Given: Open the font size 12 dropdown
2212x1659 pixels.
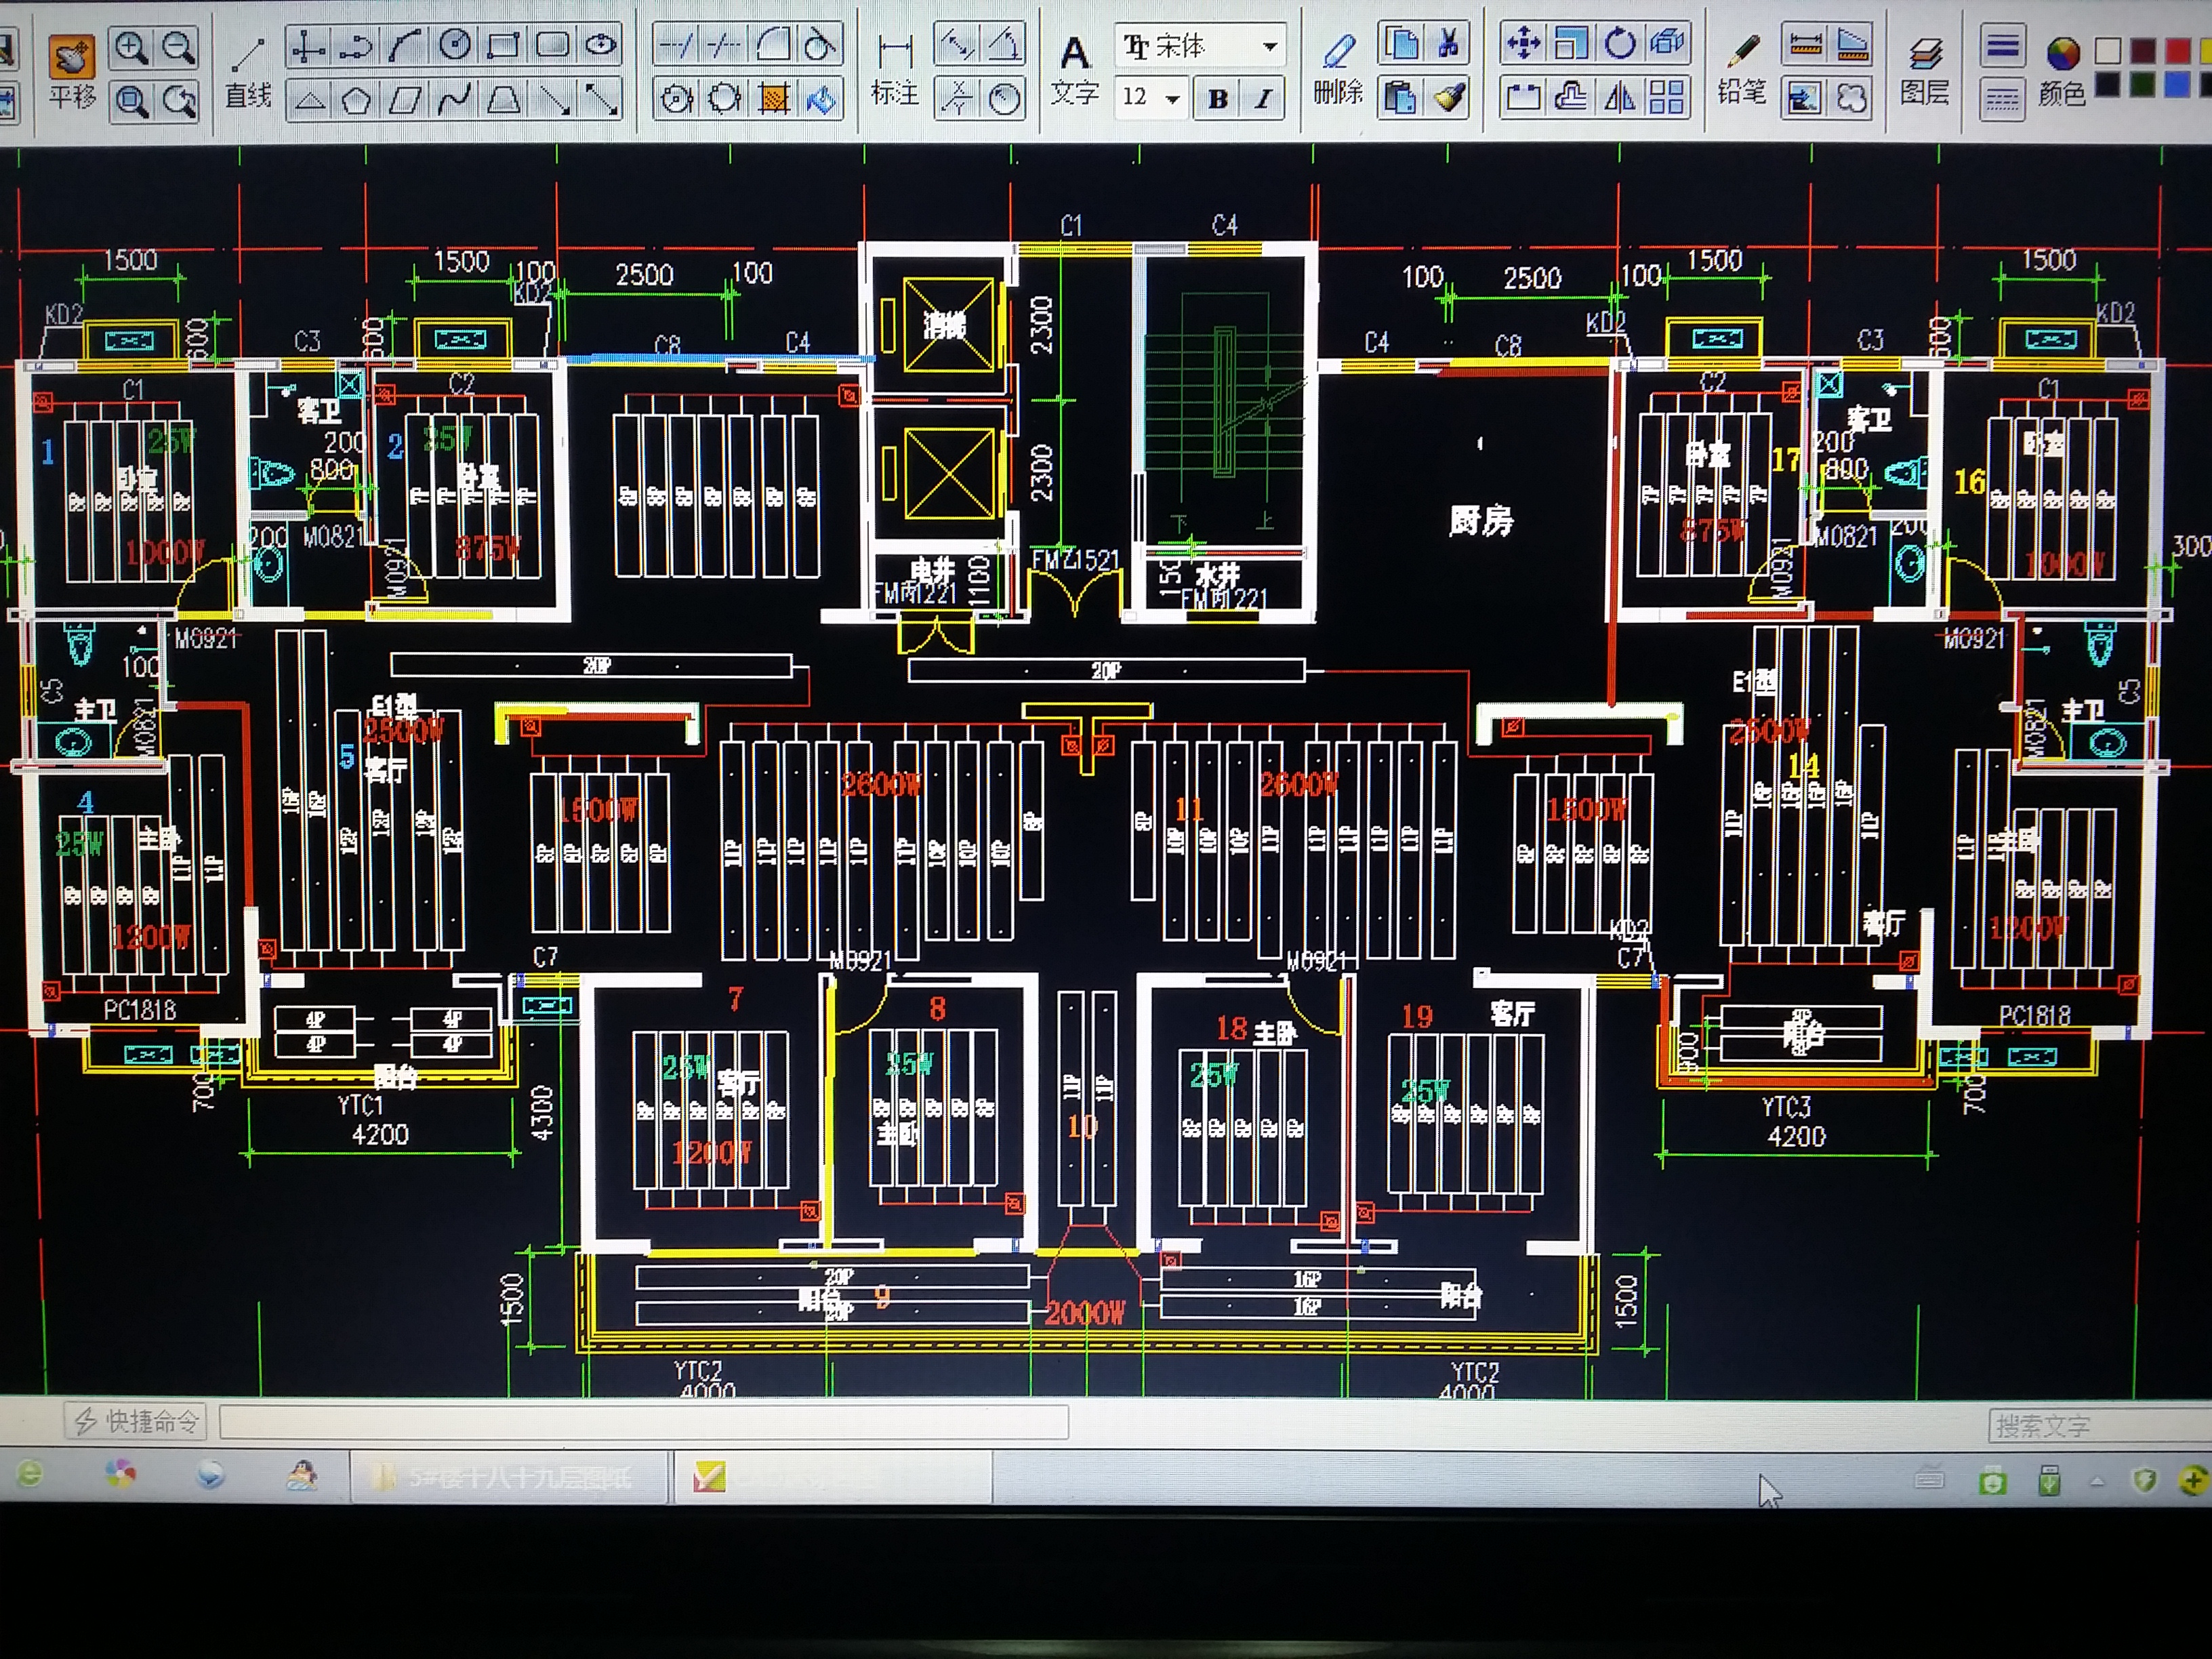Looking at the screenshot, I should click(1172, 99).
